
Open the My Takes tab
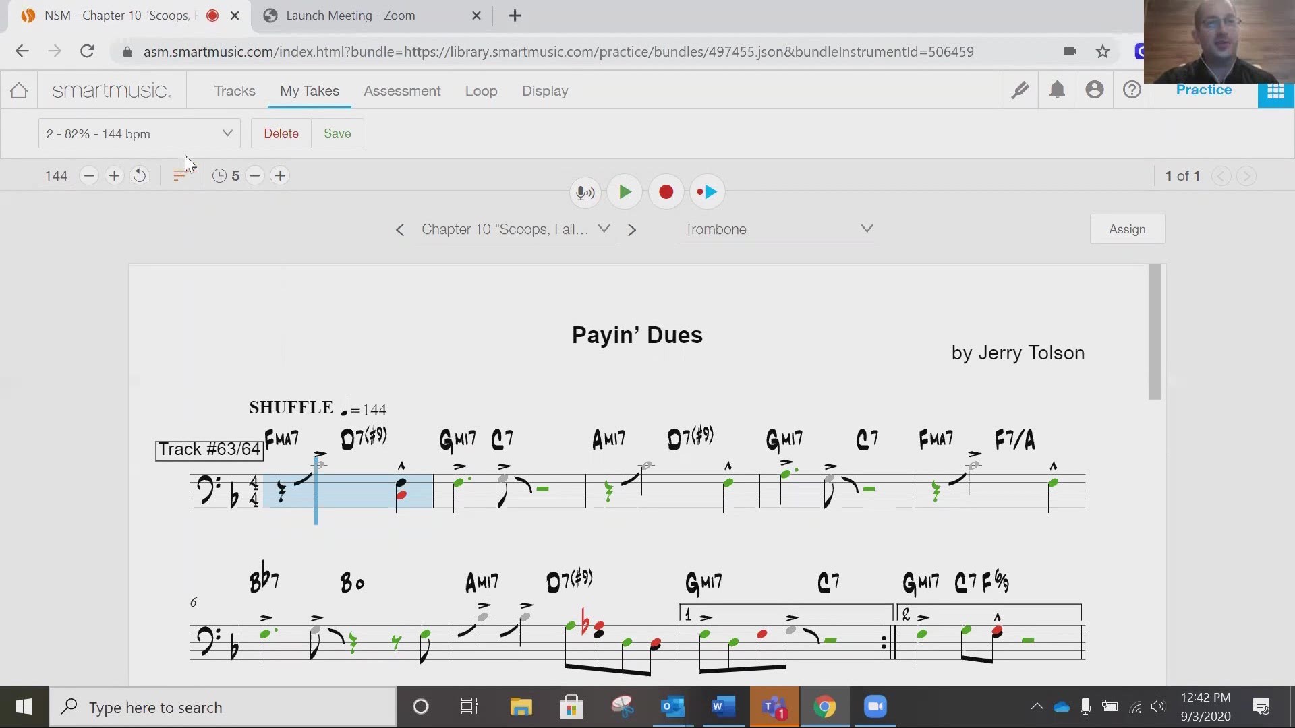(x=309, y=90)
